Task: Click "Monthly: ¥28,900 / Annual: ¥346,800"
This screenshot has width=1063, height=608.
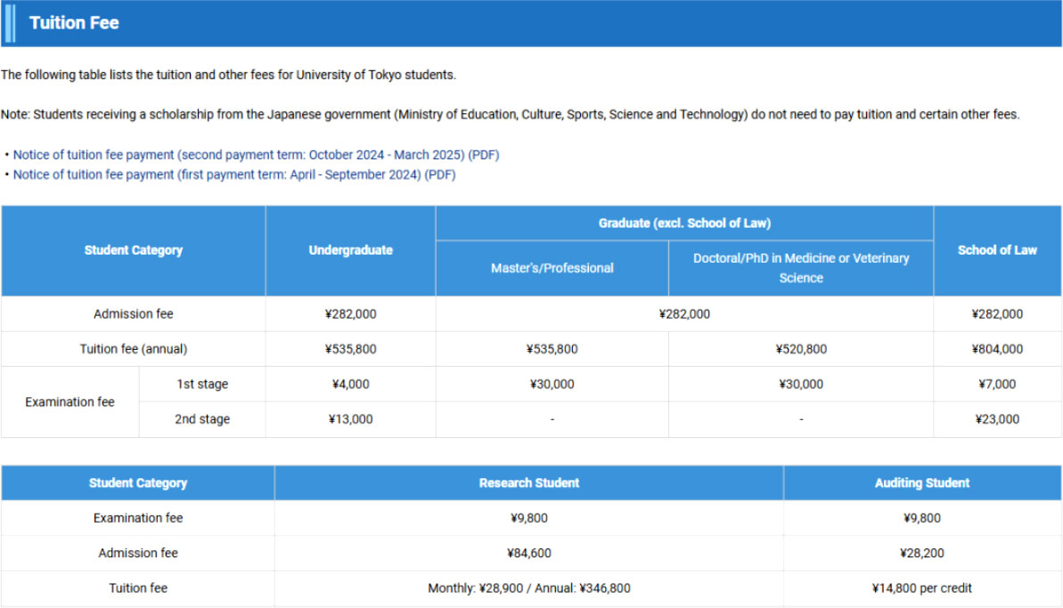Action: [x=528, y=589]
